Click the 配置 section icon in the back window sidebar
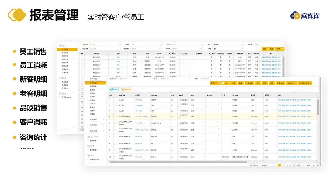328x184 pixels. (x=60, y=78)
